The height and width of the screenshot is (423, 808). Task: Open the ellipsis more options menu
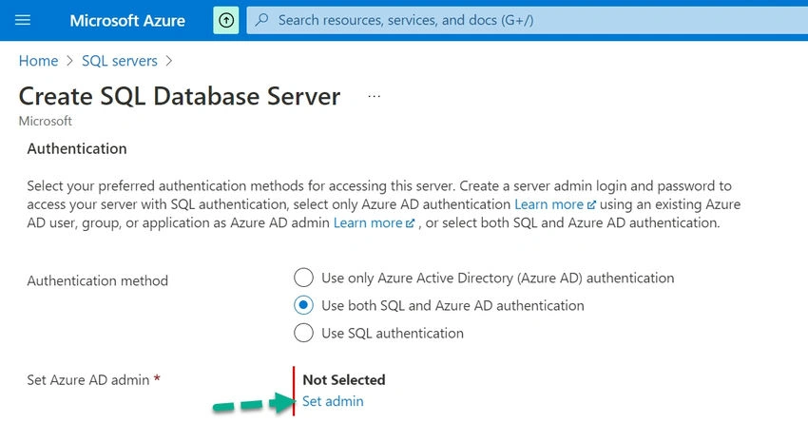pos(375,96)
